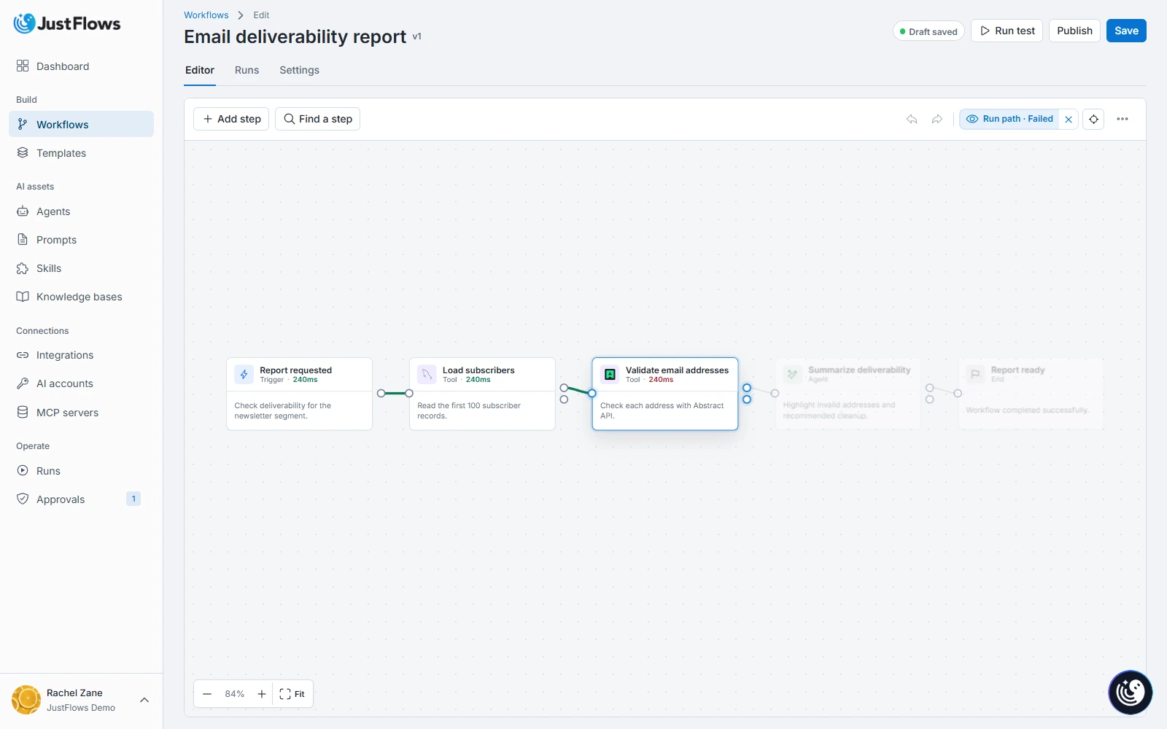Viewport: 1167px width, 729px height.
Task: Open the assistant chat bubble
Action: [1131, 693]
